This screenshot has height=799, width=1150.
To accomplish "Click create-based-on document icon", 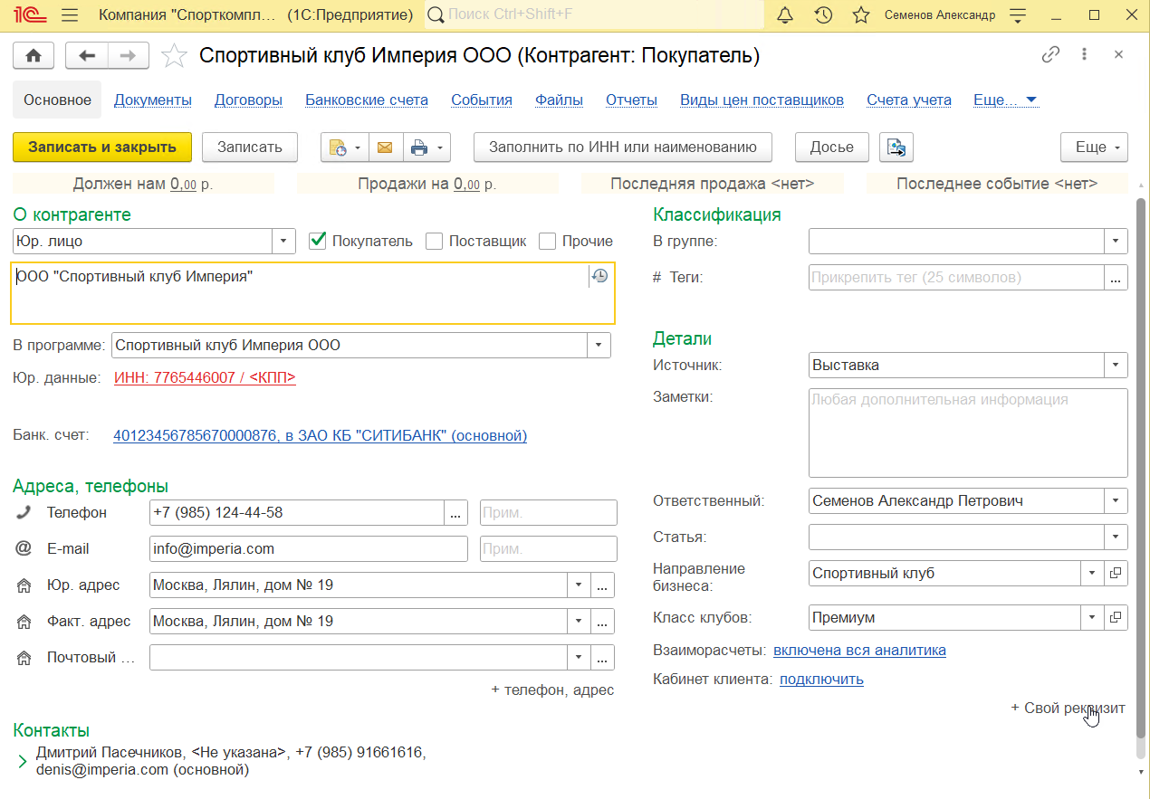I will 344,147.
